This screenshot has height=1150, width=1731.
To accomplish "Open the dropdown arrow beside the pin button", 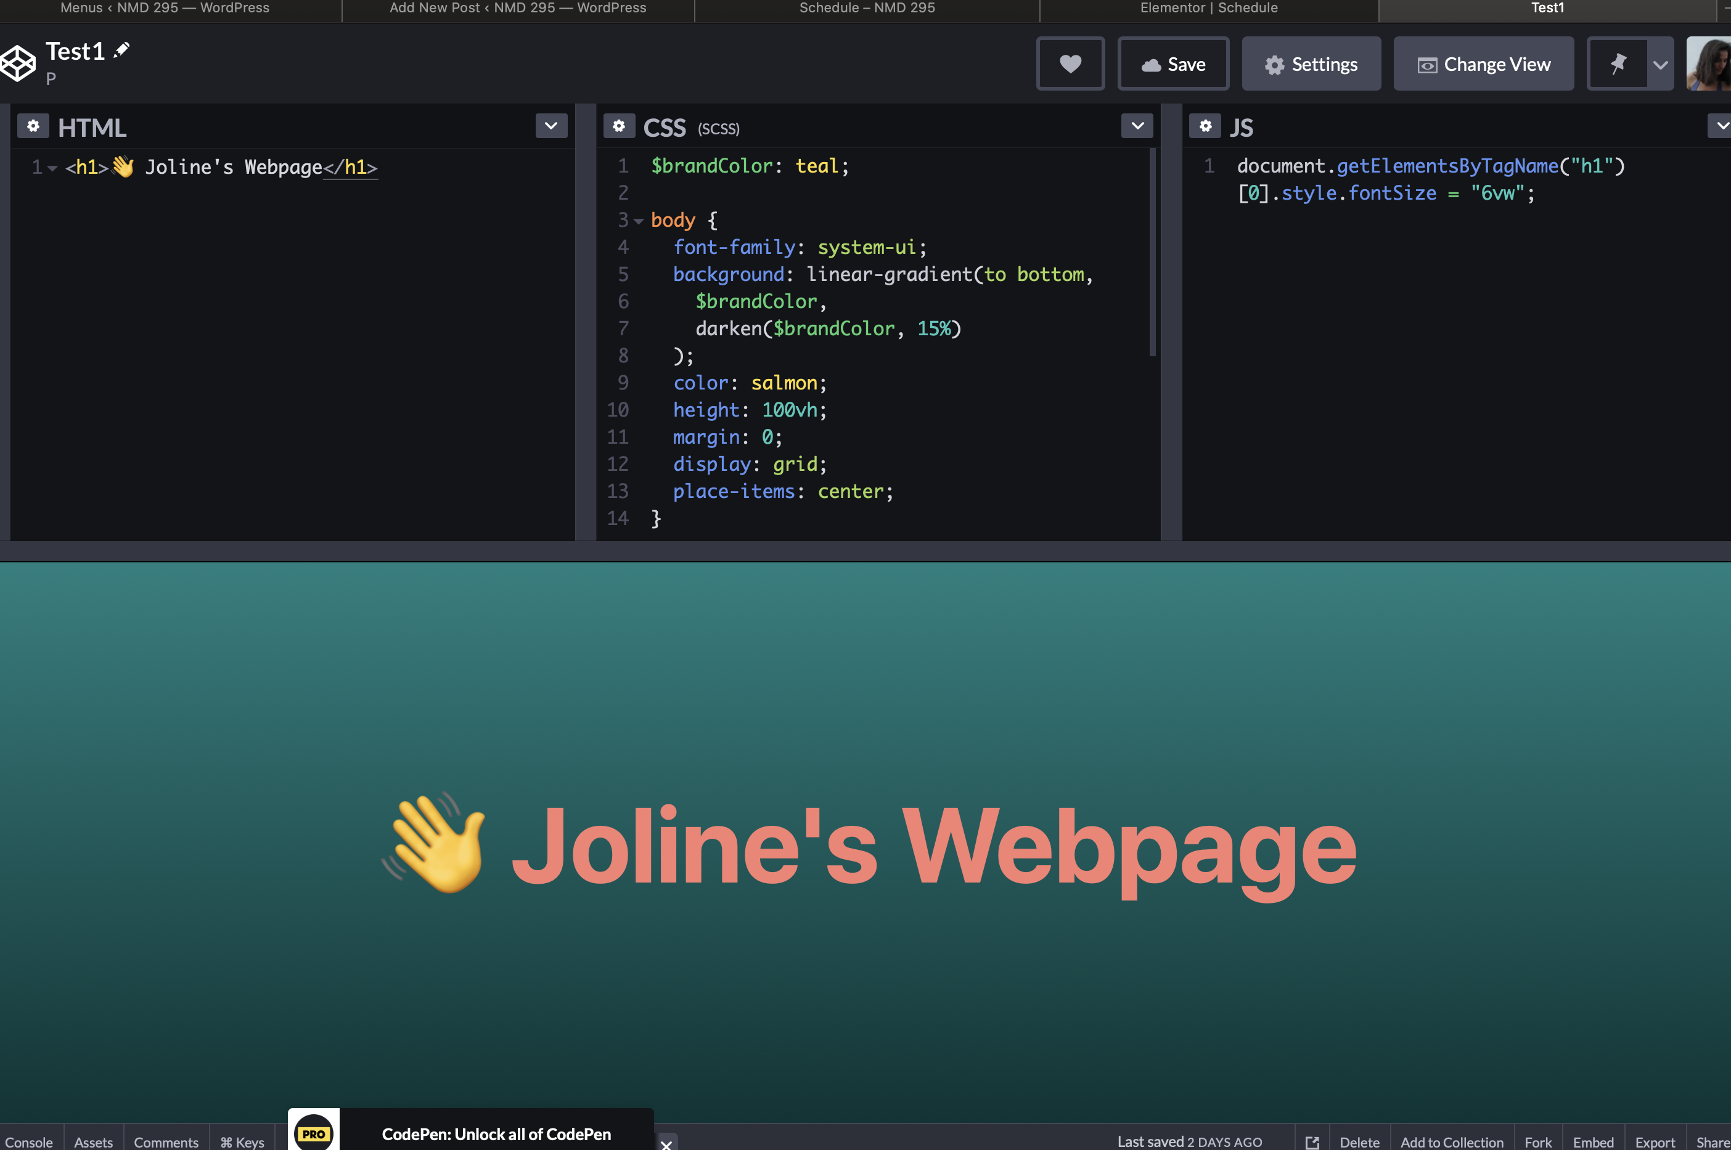I will [x=1661, y=64].
